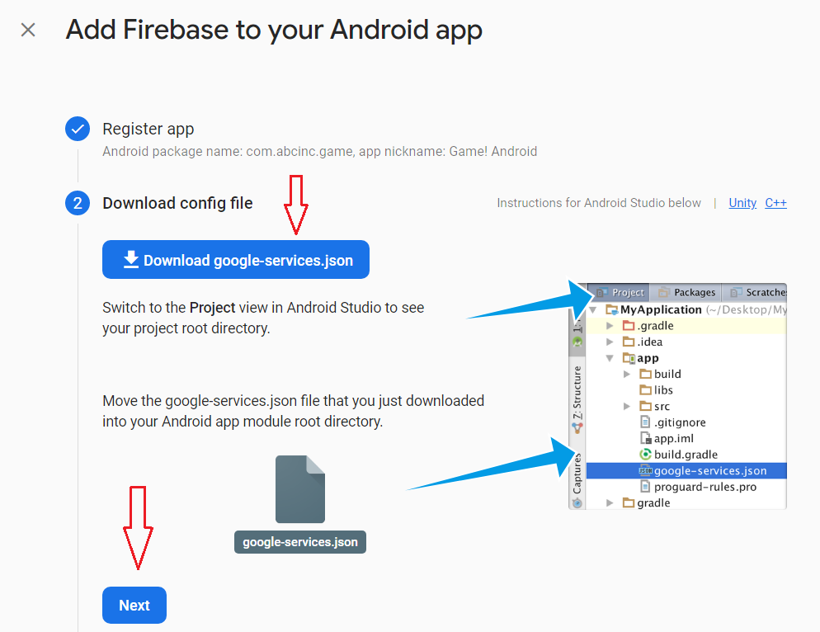Screen dimensions: 820x632
Task: Collapse the app module arrow
Action: 610,358
